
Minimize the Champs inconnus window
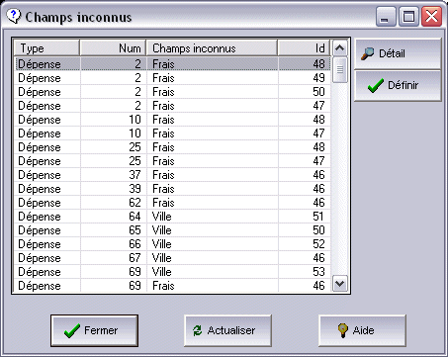(386, 16)
